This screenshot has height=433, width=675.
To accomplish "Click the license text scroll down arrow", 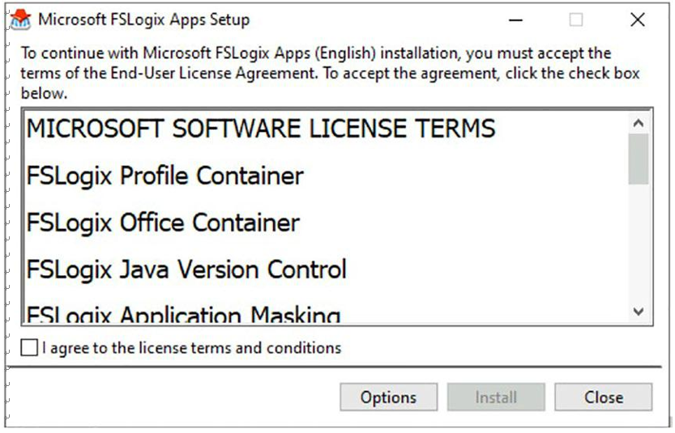I will coord(639,312).
